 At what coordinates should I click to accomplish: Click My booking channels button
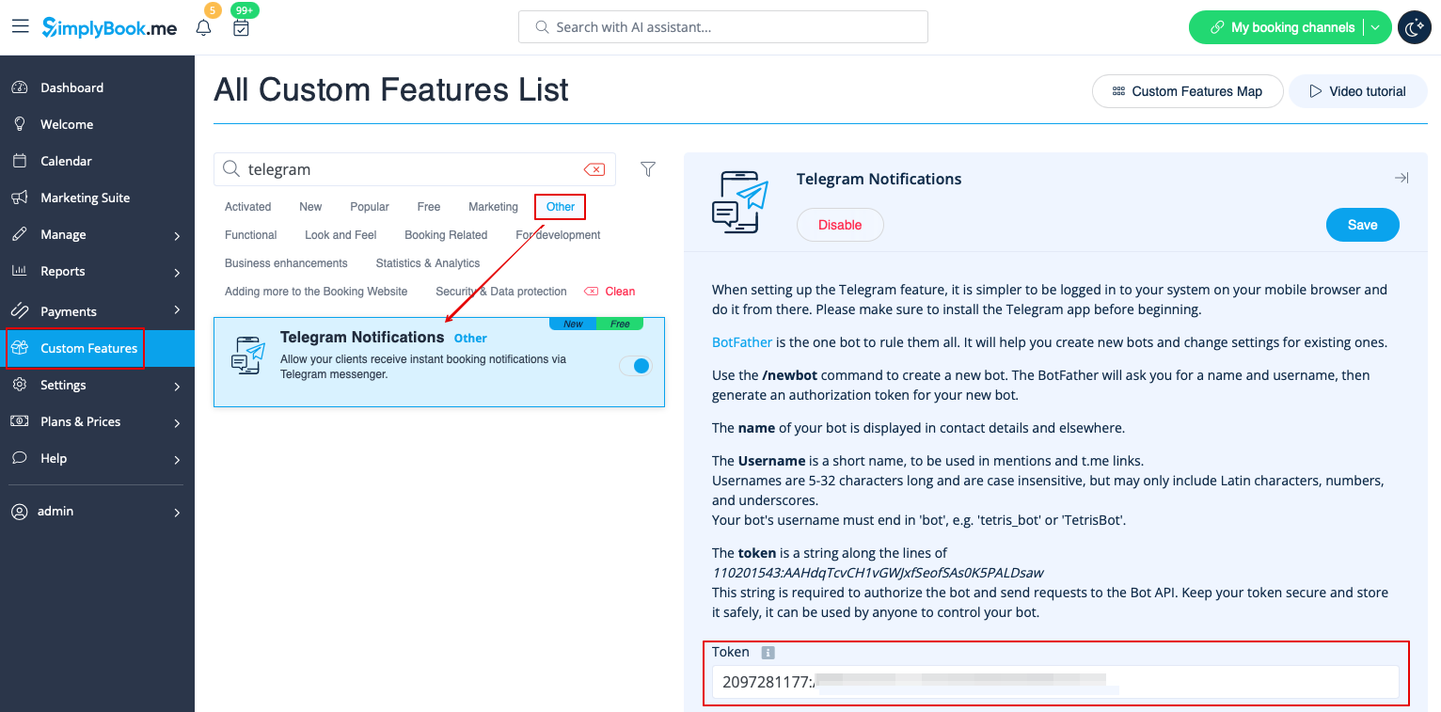[x=1281, y=27]
